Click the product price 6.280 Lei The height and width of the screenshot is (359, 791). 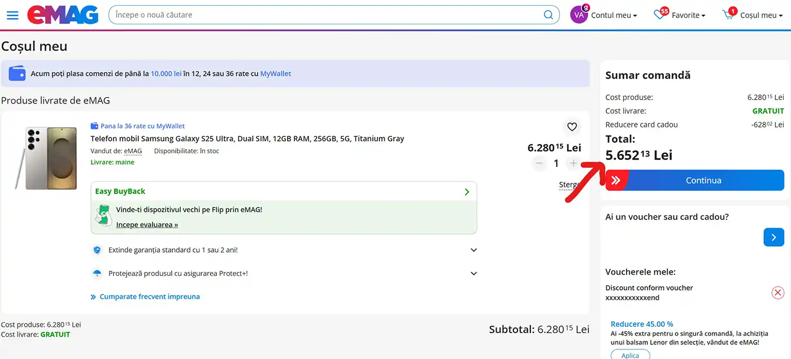tap(554, 148)
